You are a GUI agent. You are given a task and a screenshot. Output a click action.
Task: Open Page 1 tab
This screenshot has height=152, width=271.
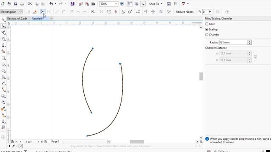pyautogui.click(x=55, y=141)
